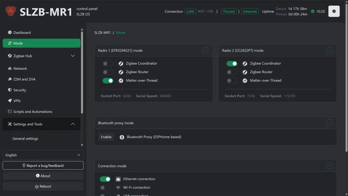Open the English language dropdown
This screenshot has height=196, width=348.
[43, 155]
